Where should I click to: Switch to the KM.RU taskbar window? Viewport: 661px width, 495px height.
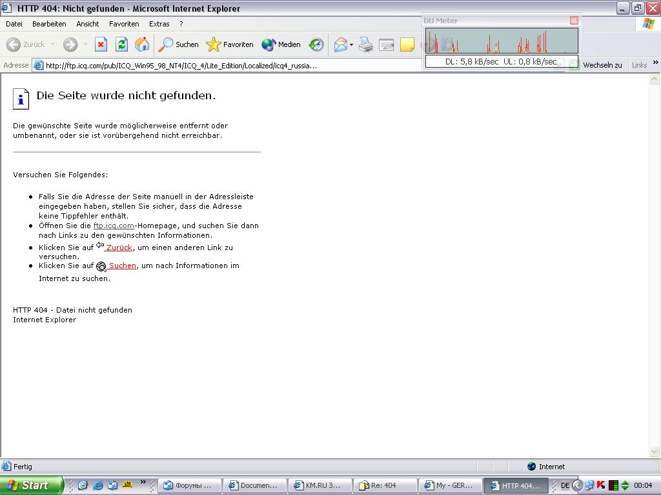pos(320,485)
